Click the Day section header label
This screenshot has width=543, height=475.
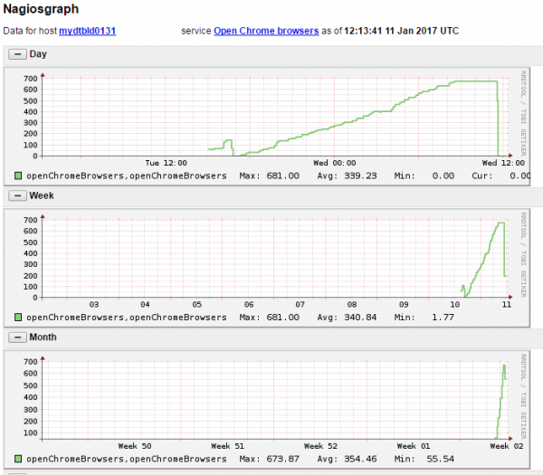(x=38, y=54)
